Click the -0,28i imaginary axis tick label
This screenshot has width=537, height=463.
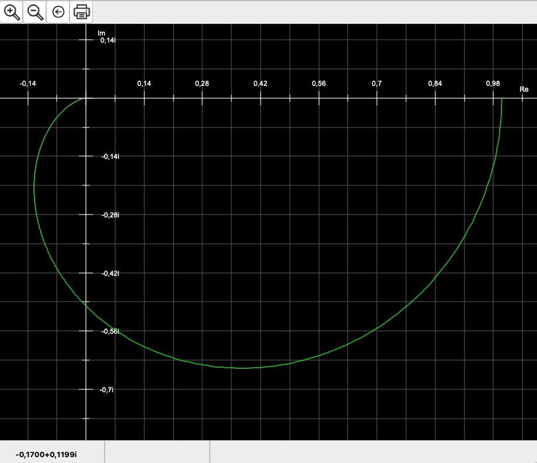pos(110,215)
